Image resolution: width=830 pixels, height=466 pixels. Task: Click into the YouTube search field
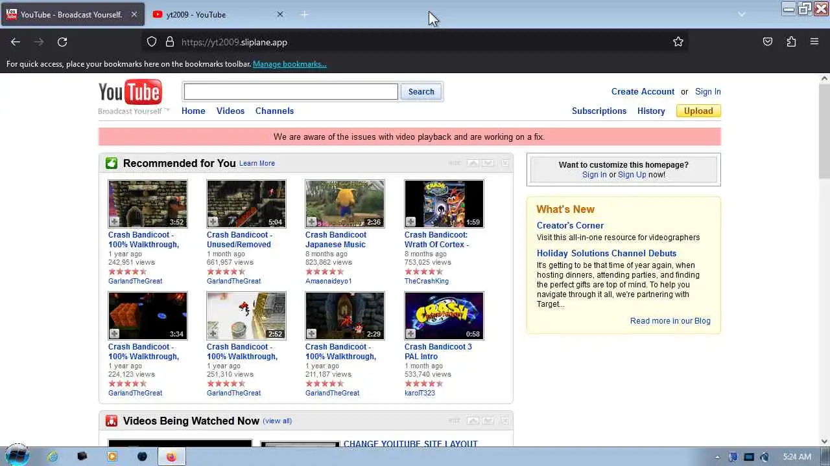click(x=291, y=92)
